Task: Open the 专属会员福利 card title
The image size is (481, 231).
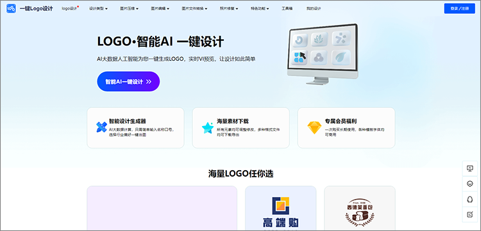Action: click(x=341, y=122)
